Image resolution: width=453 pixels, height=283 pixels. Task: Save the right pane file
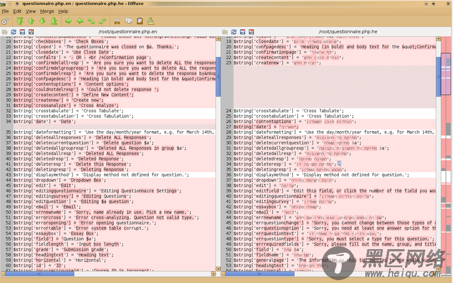[243, 32]
